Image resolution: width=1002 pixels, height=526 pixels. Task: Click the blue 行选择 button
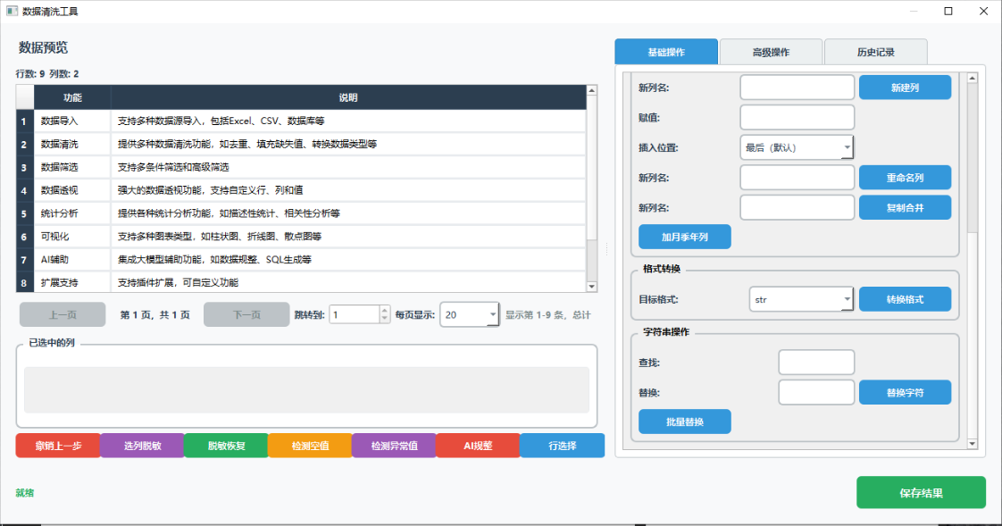563,446
